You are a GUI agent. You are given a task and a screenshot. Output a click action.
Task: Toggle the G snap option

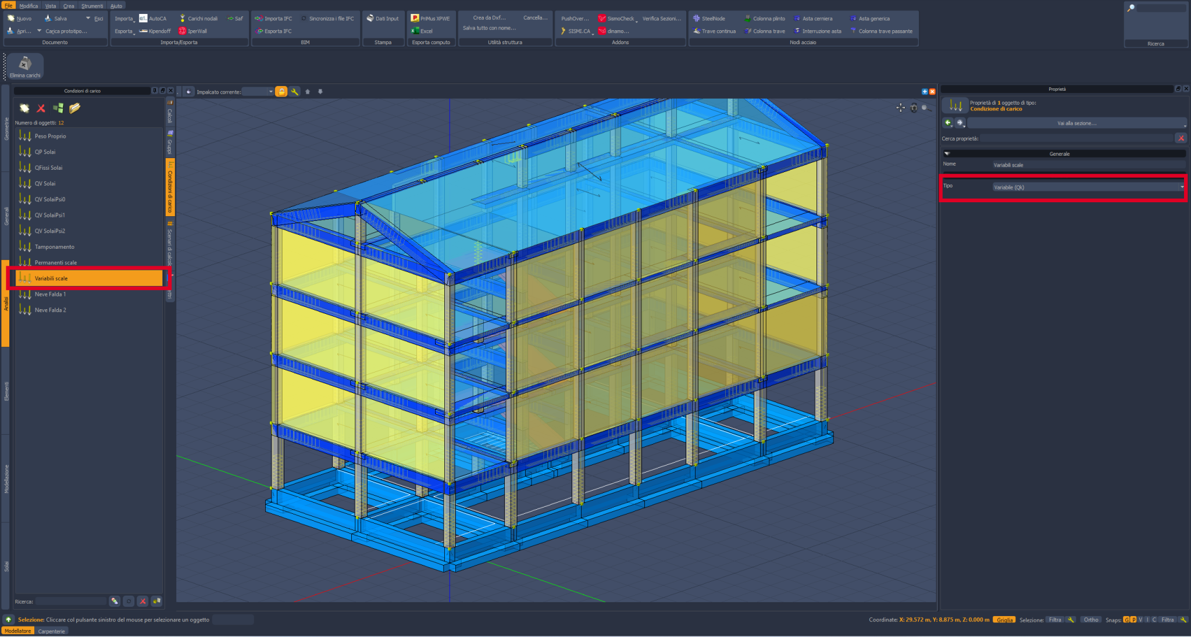click(1126, 620)
